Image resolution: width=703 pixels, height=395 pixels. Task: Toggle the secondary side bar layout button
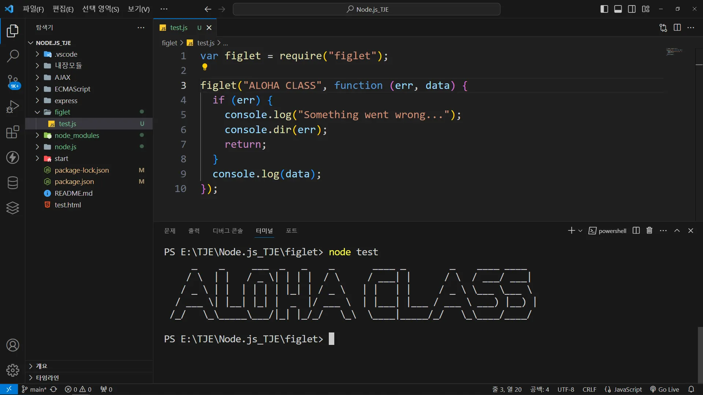pyautogui.click(x=632, y=9)
